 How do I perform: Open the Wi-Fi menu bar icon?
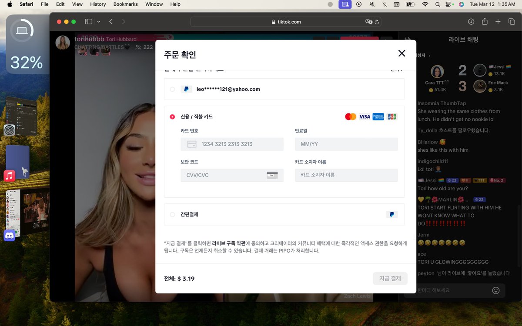(425, 4)
